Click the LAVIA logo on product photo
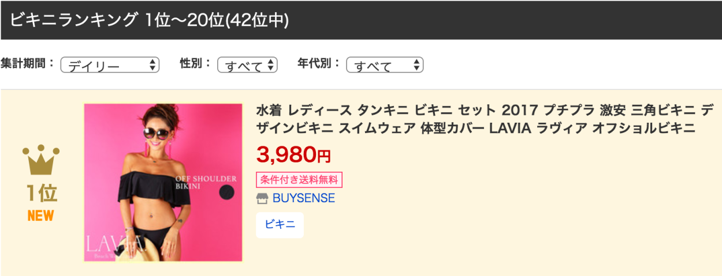The width and height of the screenshot is (722, 276). click(113, 244)
